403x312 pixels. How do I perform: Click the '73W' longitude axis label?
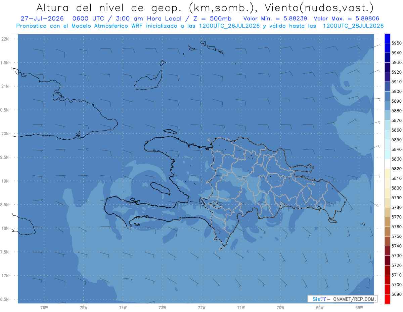[x=162, y=308]
